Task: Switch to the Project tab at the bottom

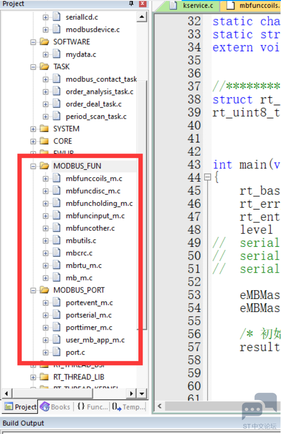Action: (20, 407)
